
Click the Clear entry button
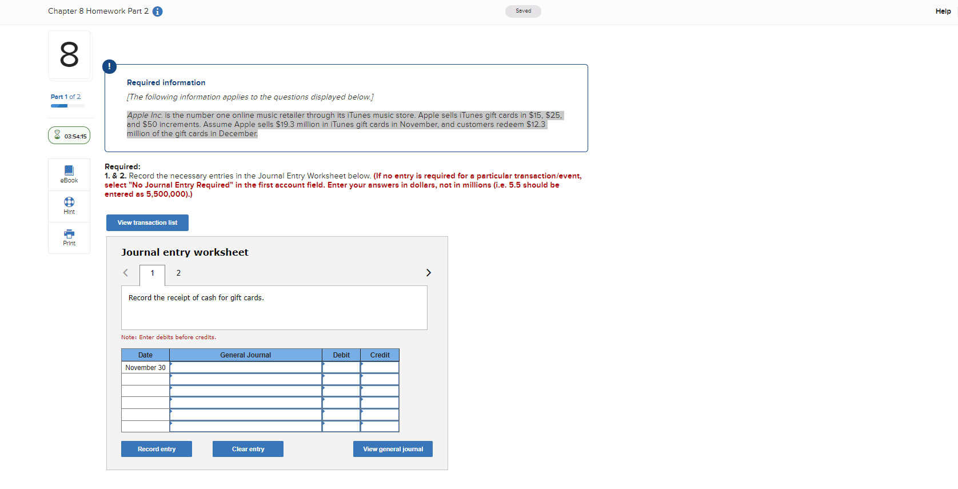tap(248, 449)
